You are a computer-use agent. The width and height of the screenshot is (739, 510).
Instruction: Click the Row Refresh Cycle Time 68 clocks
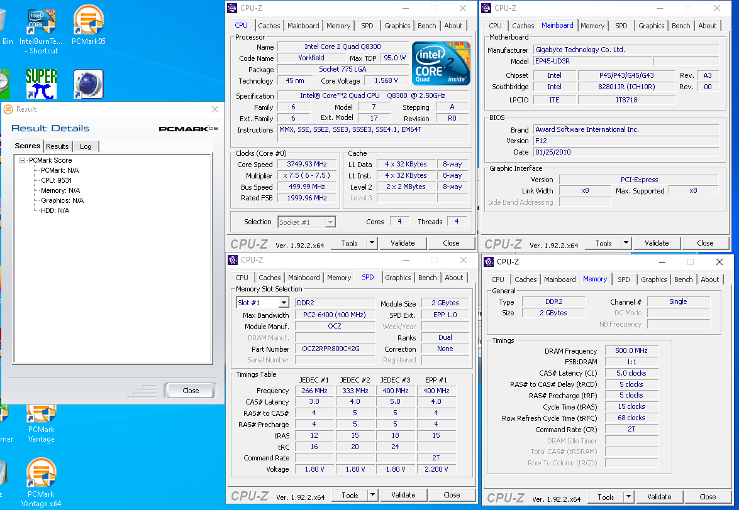click(631, 418)
